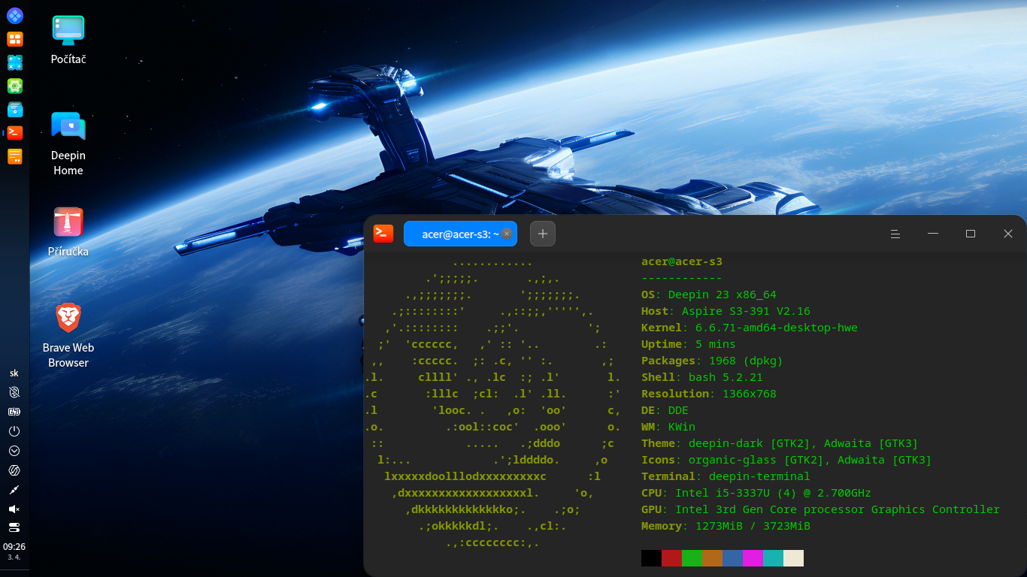The image size is (1027, 577).
Task: Open the Příručka manual desktop icon
Action: pyautogui.click(x=68, y=231)
